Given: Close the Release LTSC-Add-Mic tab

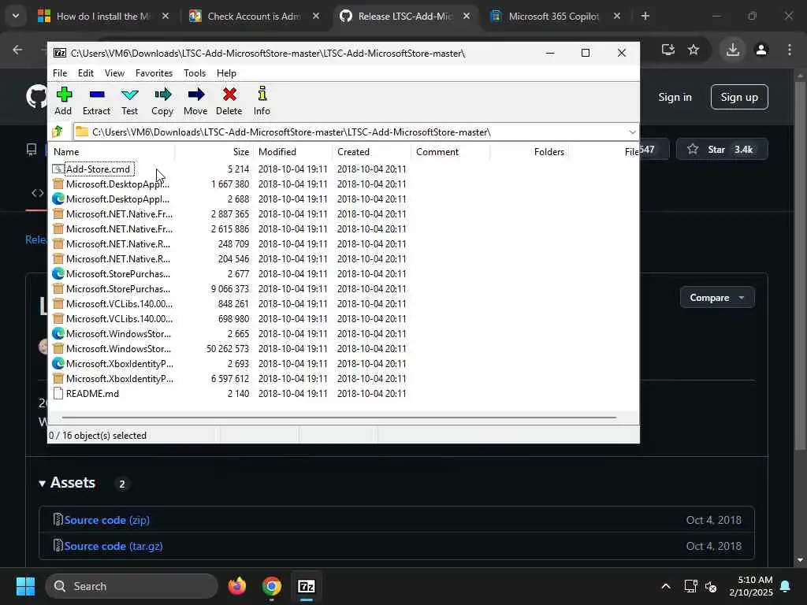Looking at the screenshot, I should [467, 16].
